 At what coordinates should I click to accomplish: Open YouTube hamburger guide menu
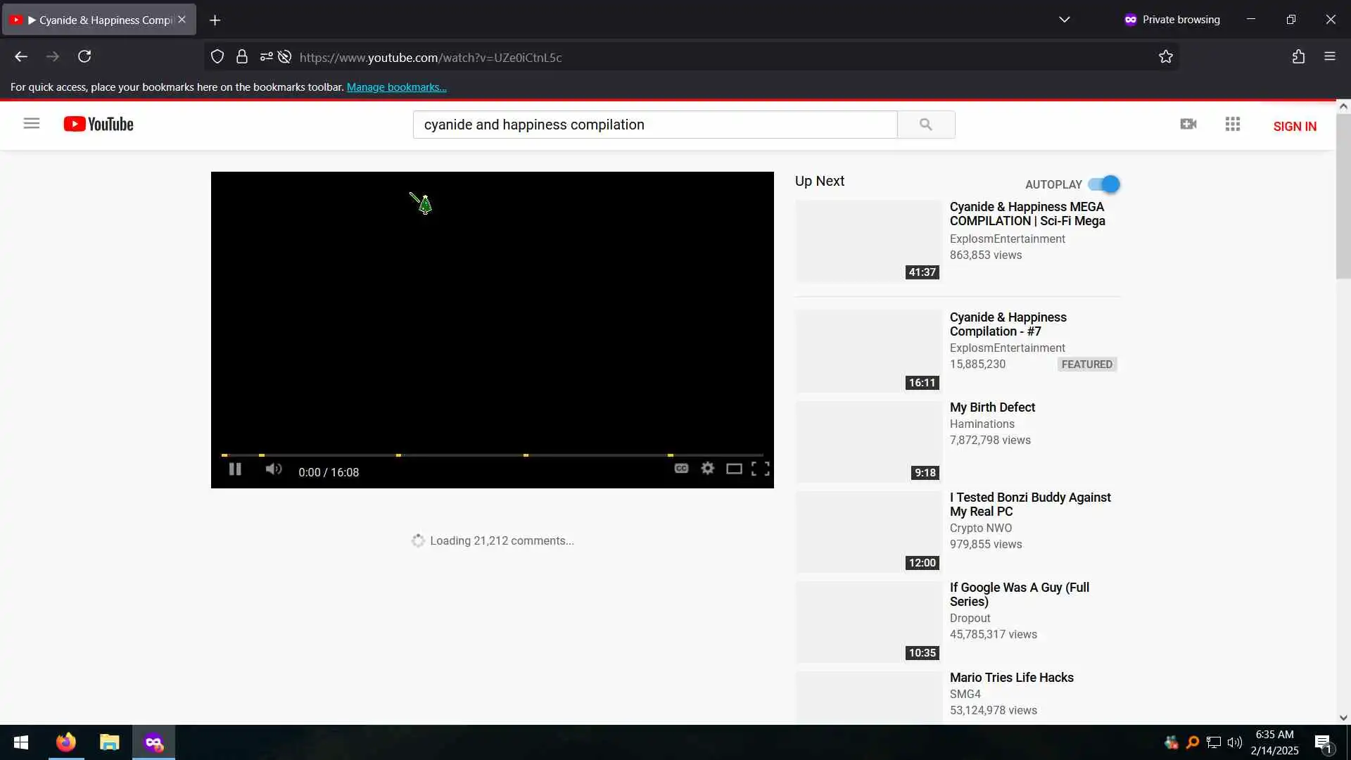(32, 124)
